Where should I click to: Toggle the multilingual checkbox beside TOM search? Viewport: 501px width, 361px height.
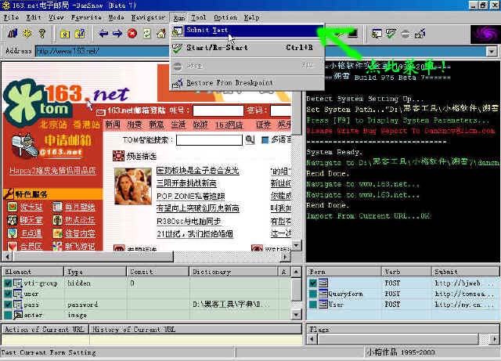click(x=265, y=139)
